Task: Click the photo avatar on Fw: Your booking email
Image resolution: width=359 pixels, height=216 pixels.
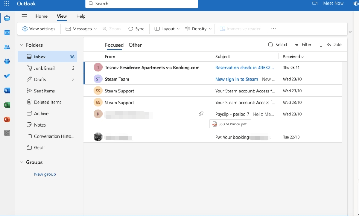Action: 98,137
